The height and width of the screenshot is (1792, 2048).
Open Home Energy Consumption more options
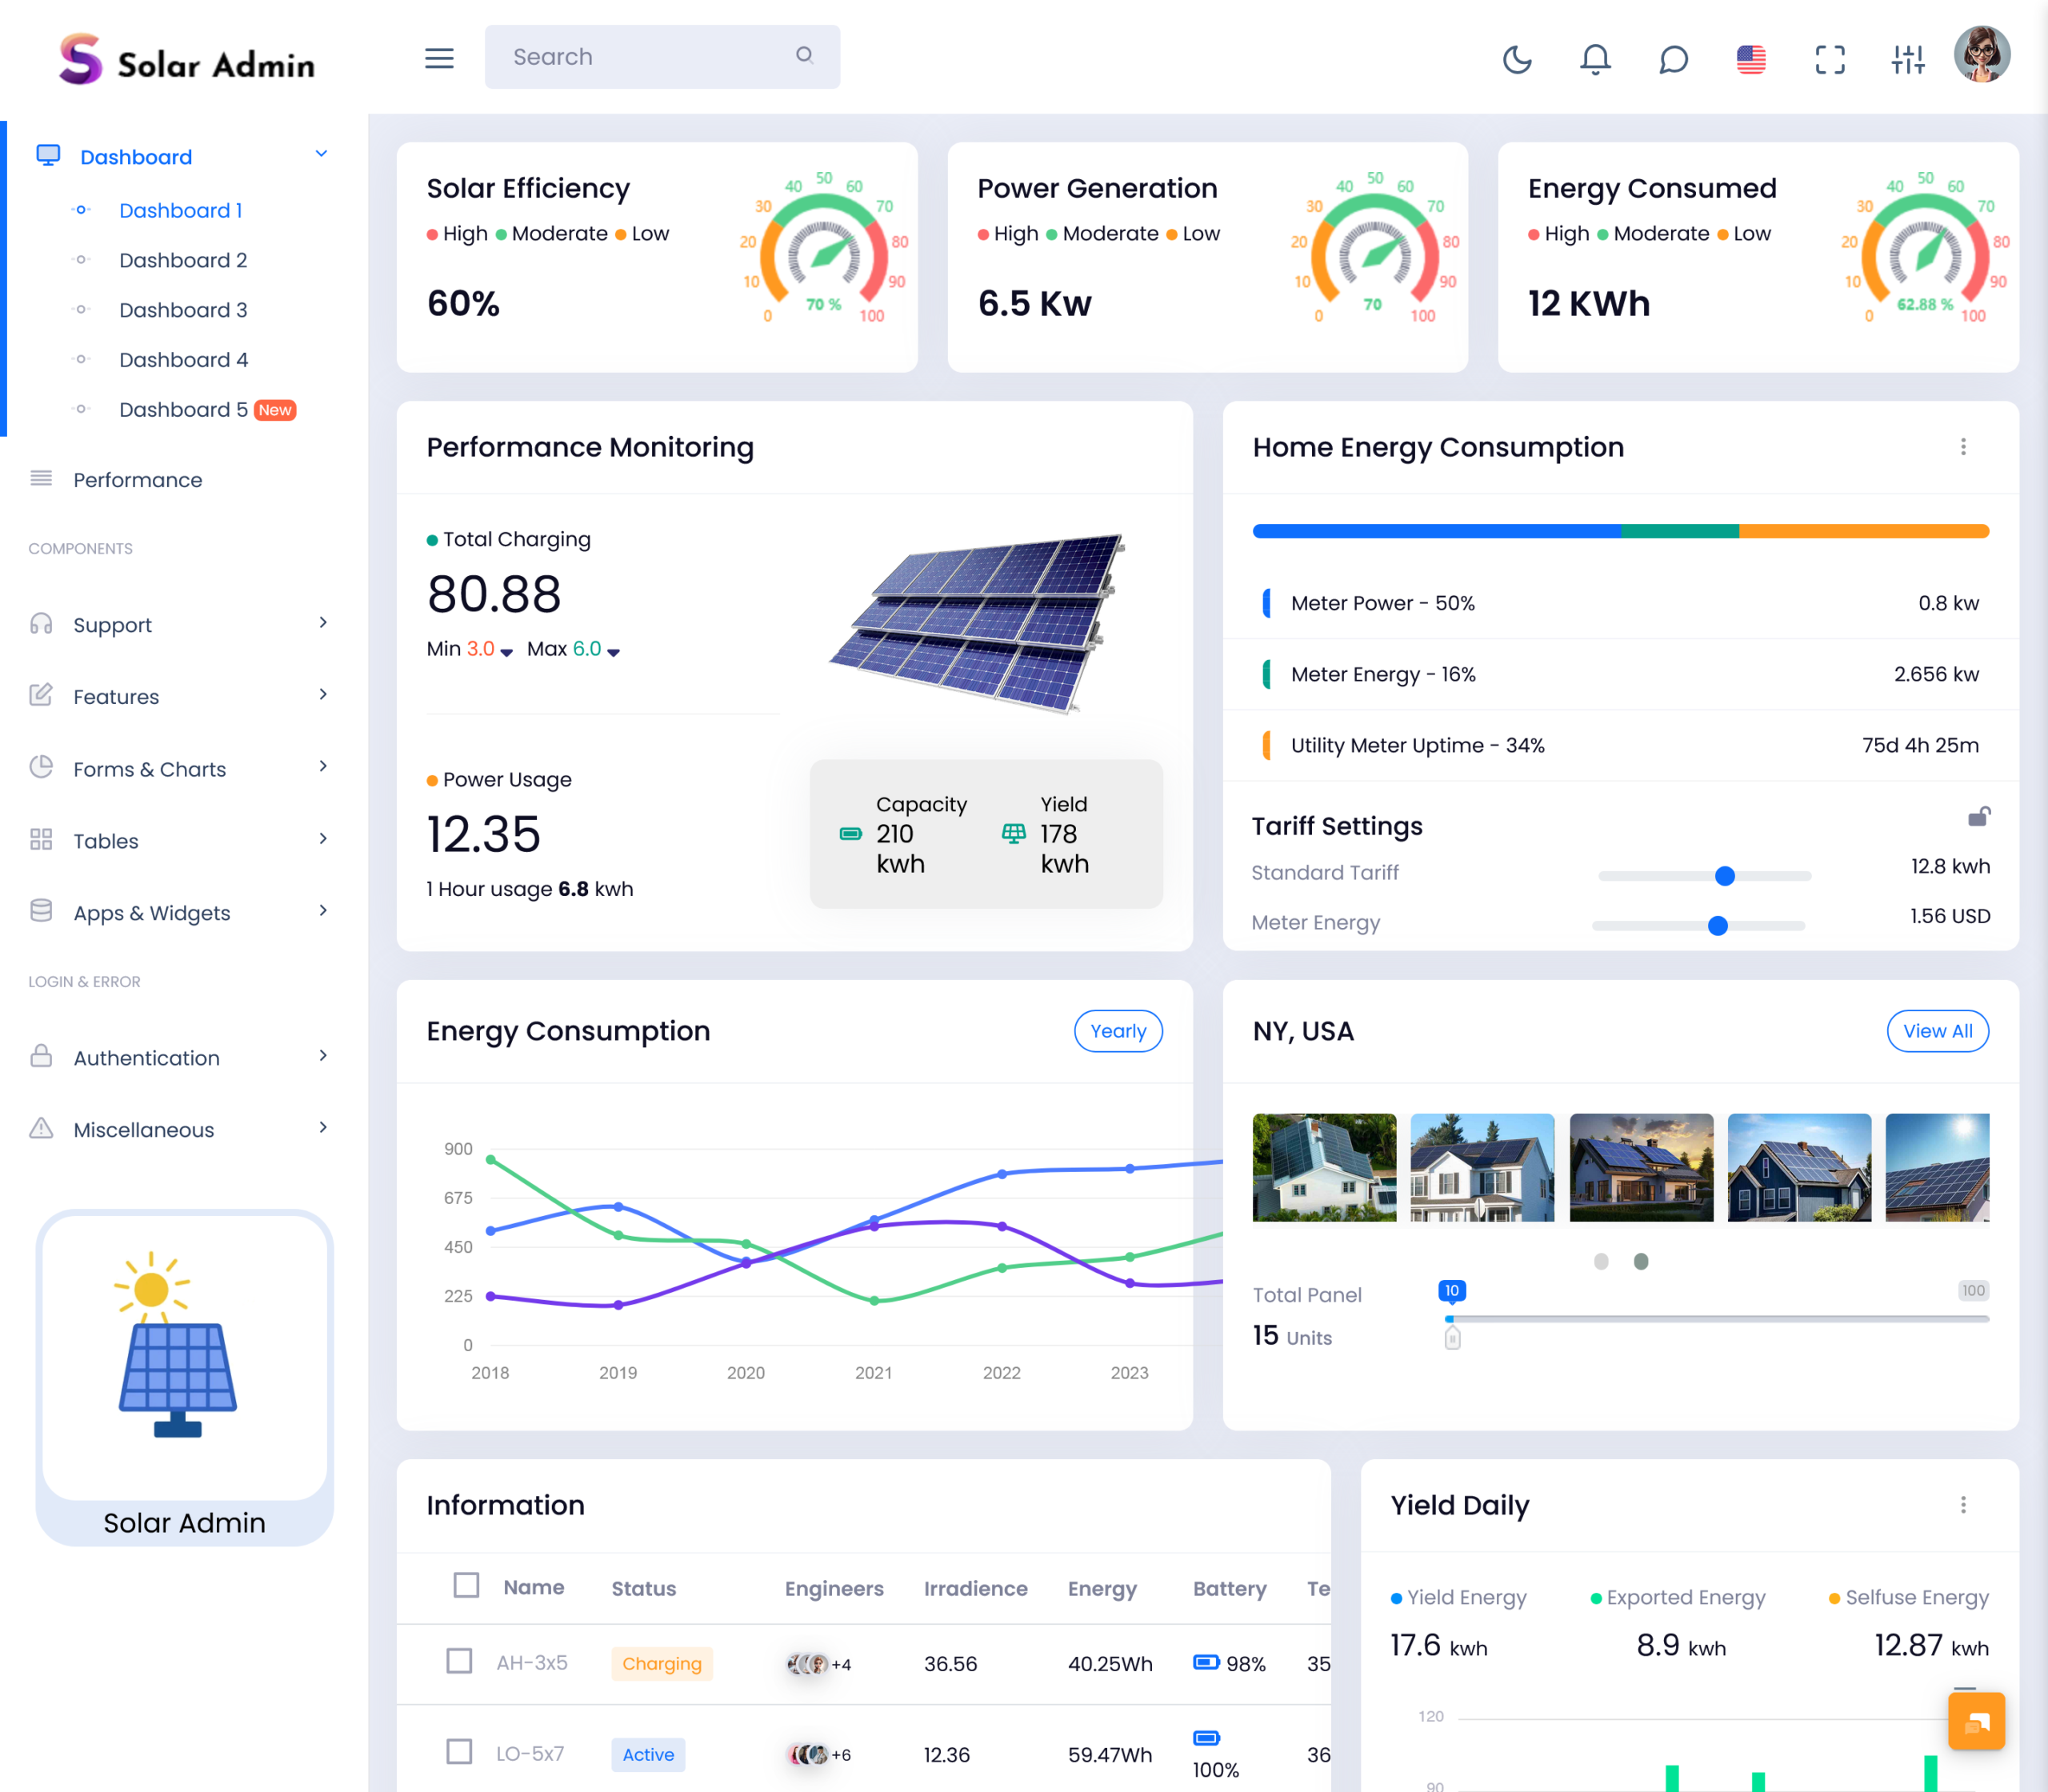point(1963,447)
